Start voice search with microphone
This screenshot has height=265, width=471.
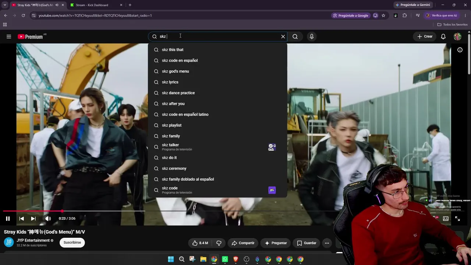pyautogui.click(x=312, y=36)
